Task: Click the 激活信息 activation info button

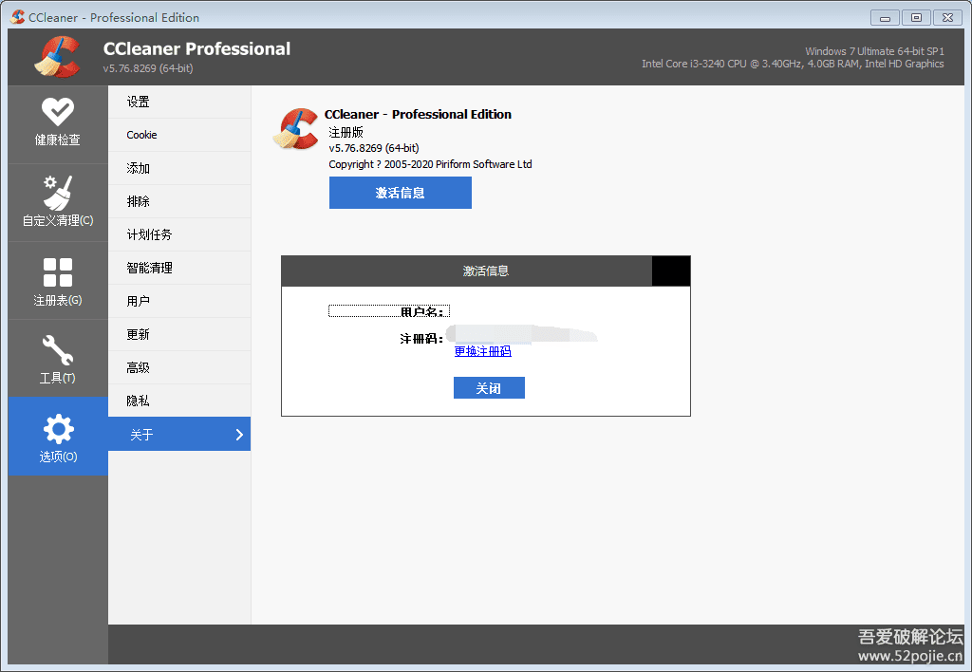Action: coord(400,193)
